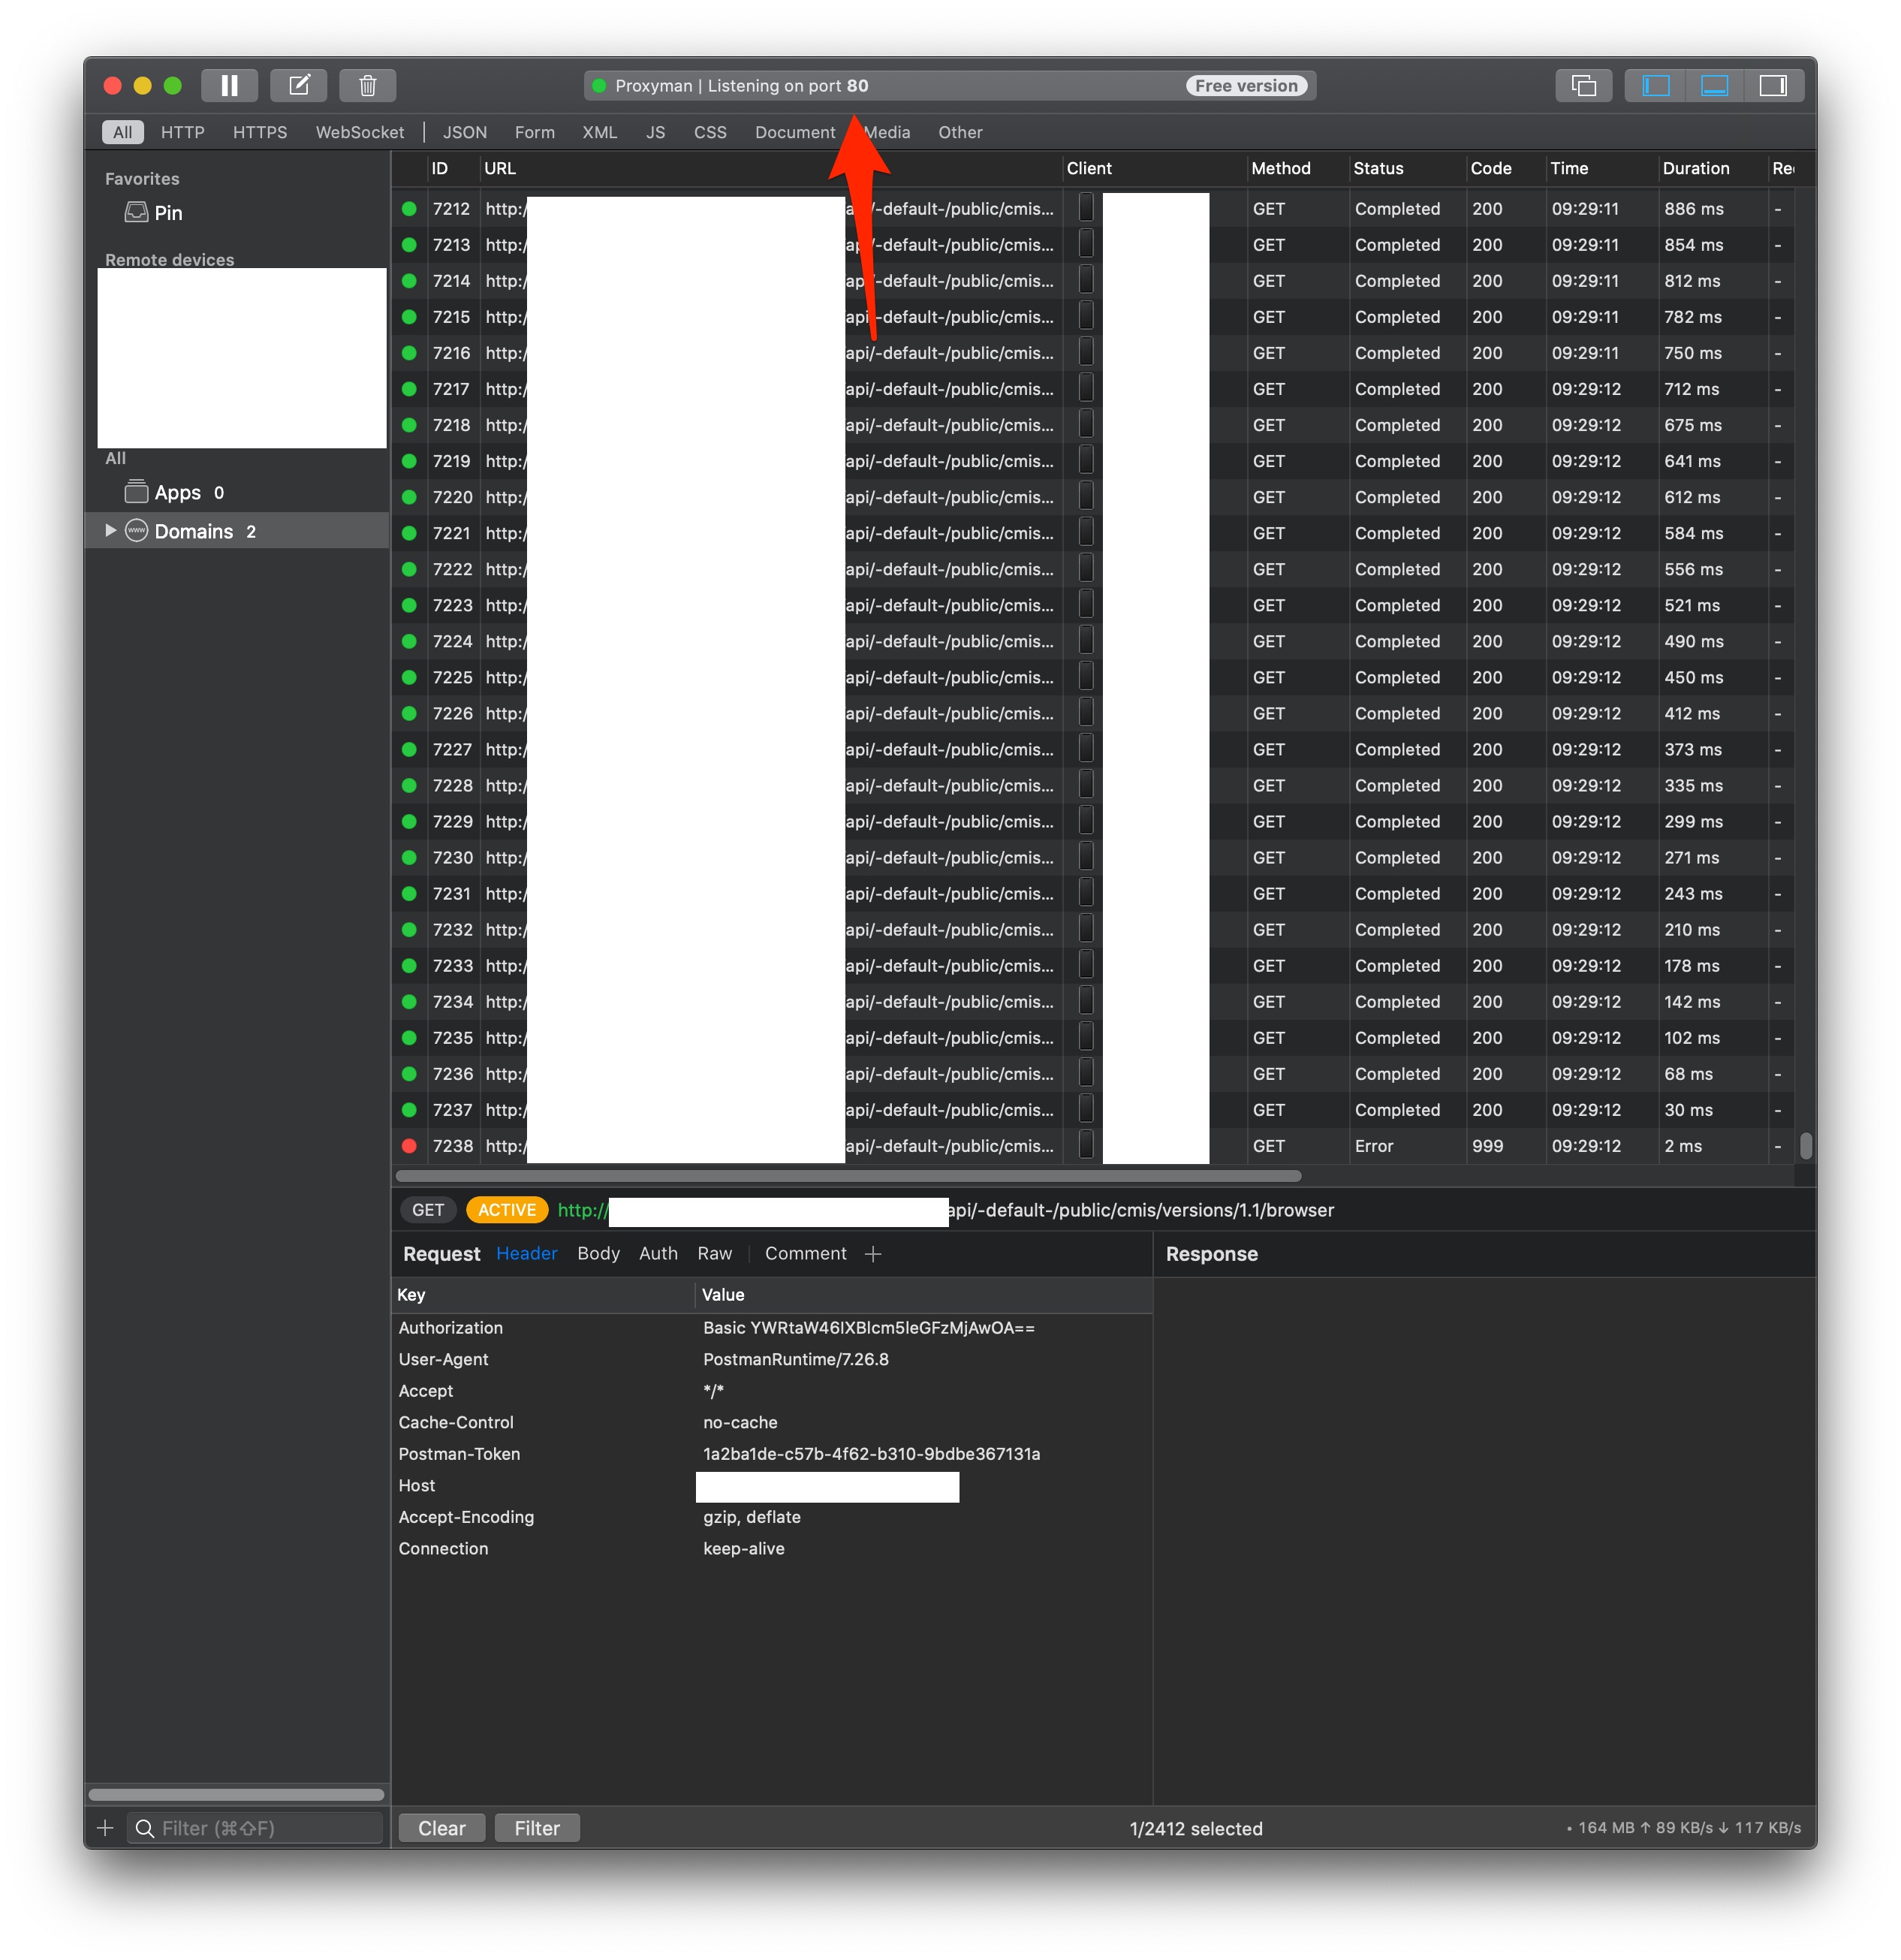Image resolution: width=1901 pixels, height=1960 pixels.
Task: Click the Apps folder icon
Action: click(136, 492)
